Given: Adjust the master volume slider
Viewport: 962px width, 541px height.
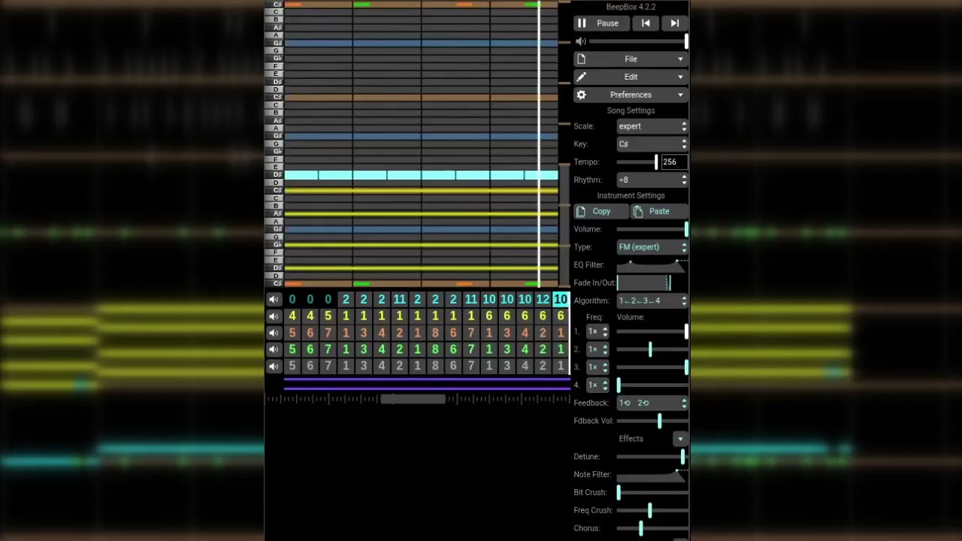Looking at the screenshot, I should click(638, 41).
